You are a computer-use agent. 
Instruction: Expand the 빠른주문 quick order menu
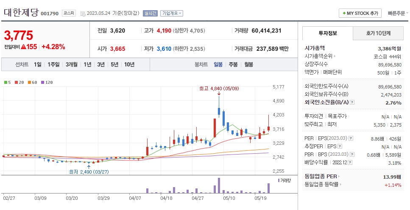[398, 13]
